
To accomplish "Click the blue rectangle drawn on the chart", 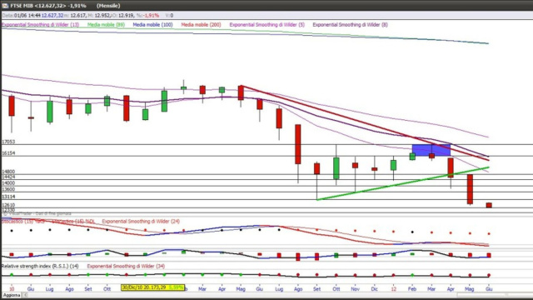I will pos(431,150).
